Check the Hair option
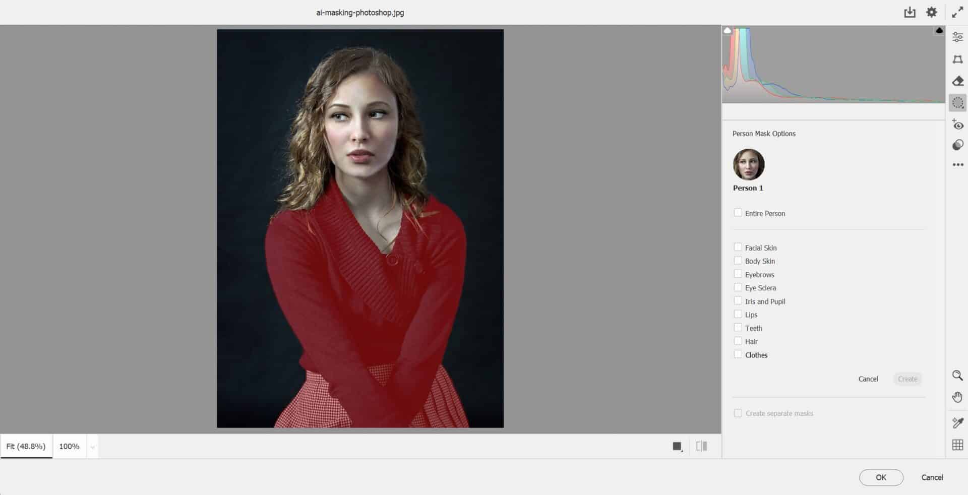 point(738,341)
